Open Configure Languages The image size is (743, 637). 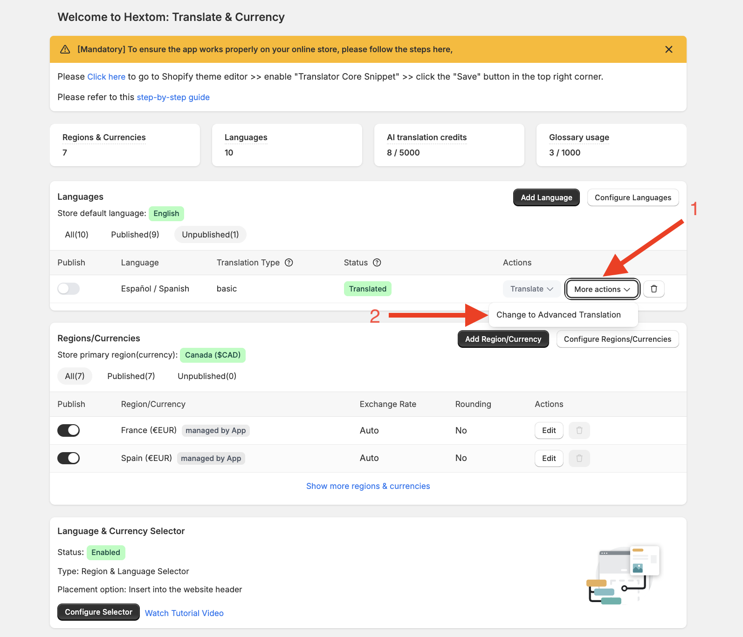click(x=633, y=197)
